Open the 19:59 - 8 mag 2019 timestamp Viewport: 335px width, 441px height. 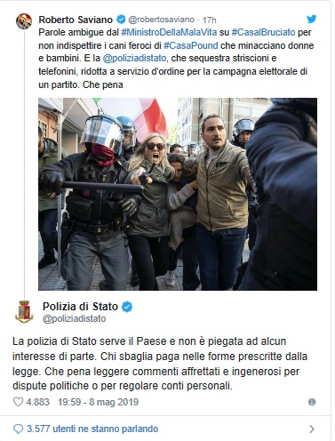point(98,402)
